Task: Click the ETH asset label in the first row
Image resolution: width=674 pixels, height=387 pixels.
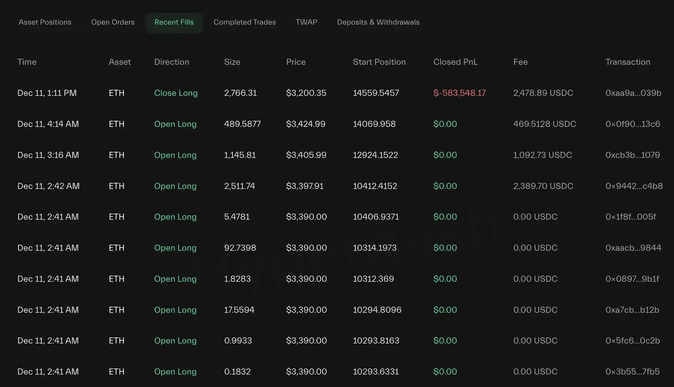Action: point(116,93)
